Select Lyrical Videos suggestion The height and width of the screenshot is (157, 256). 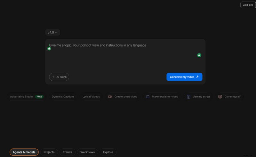point(91,96)
